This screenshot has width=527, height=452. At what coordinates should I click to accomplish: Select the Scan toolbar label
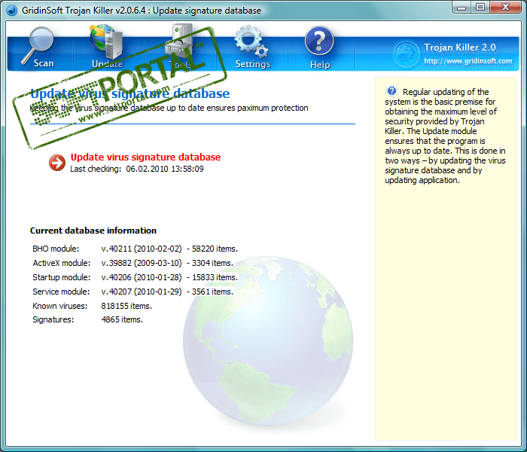tap(44, 63)
